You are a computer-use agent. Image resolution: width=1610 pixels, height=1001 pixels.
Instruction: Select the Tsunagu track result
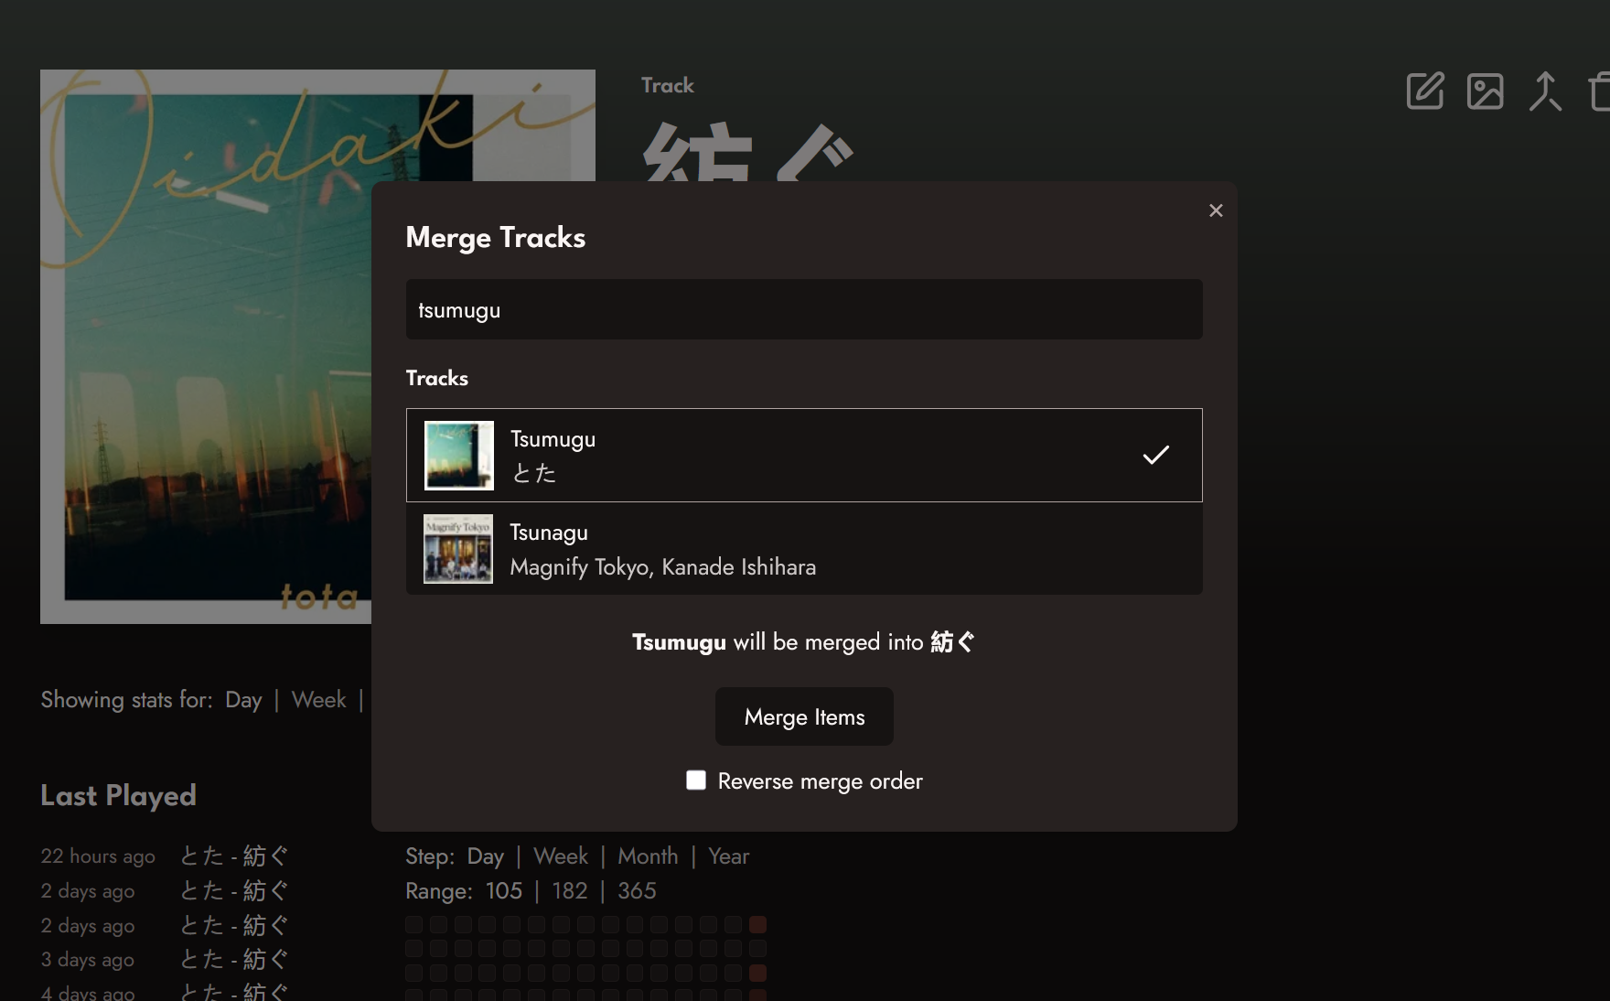[x=804, y=549]
